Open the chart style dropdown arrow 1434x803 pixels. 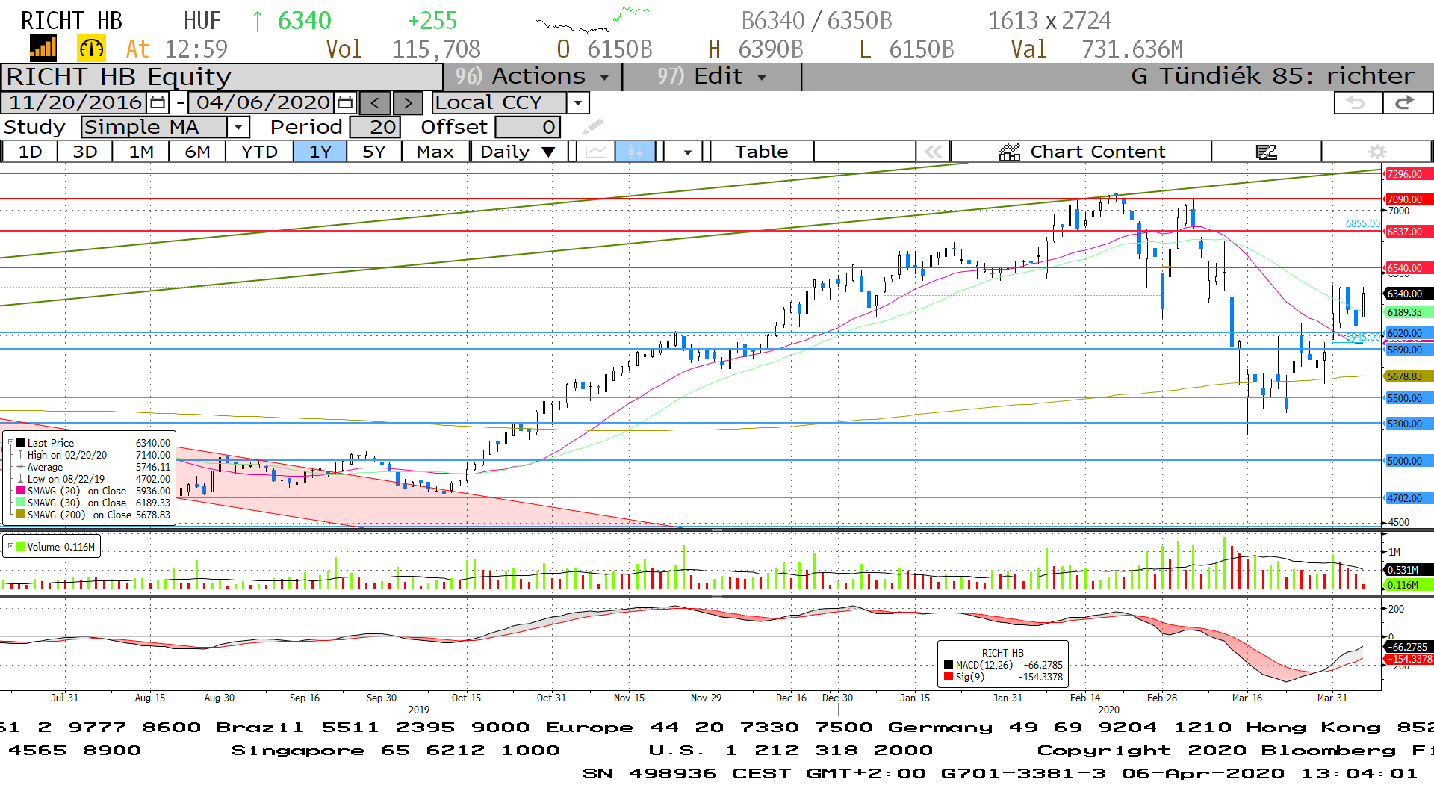(687, 152)
